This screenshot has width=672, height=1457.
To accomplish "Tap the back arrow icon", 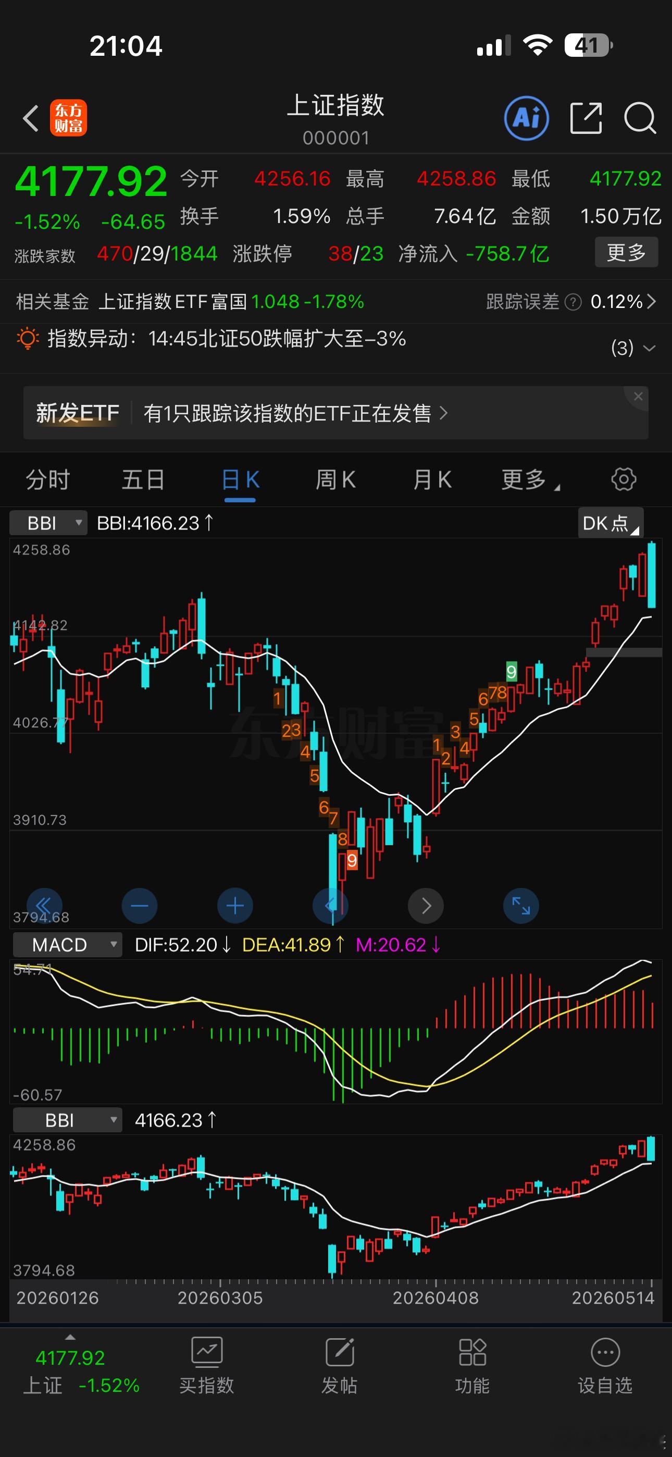I will pyautogui.click(x=31, y=118).
